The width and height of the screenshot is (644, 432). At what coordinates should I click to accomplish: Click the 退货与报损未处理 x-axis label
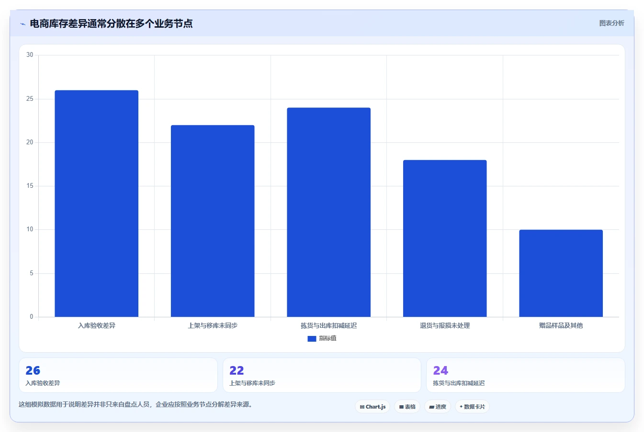445,325
